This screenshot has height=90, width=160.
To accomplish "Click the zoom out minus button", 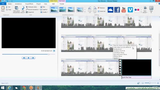I will pos(143,83).
